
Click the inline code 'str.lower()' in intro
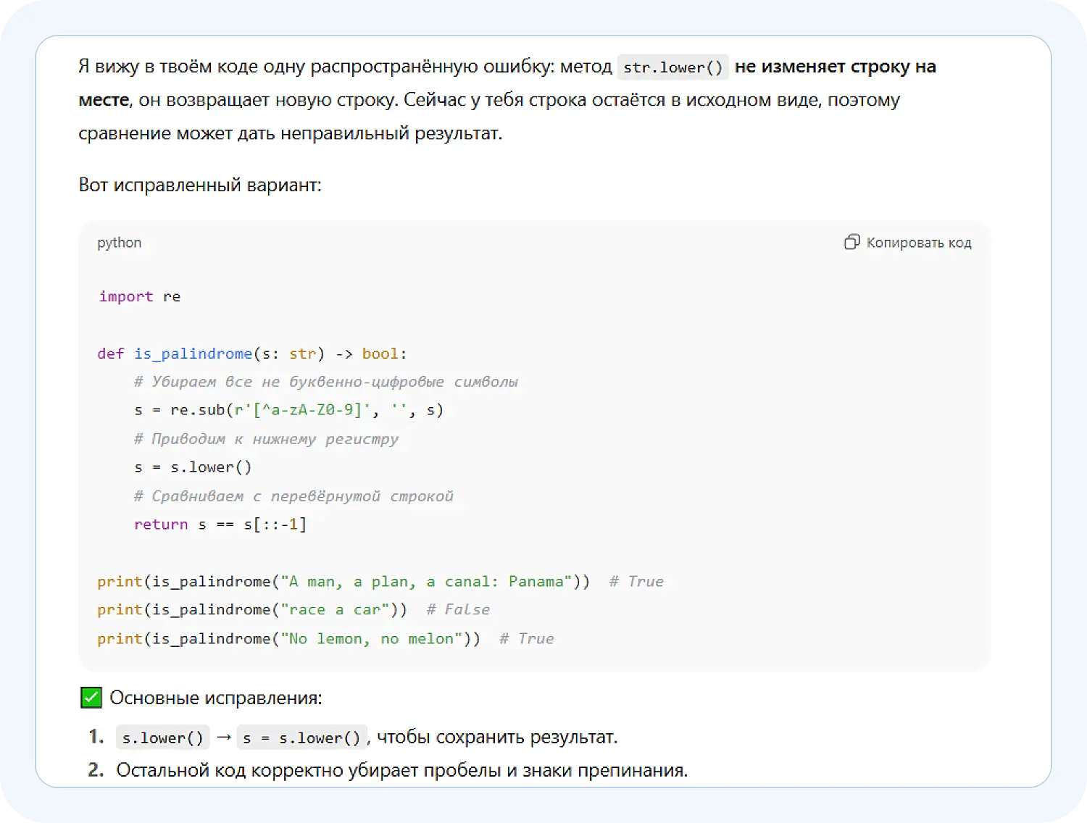(x=673, y=67)
